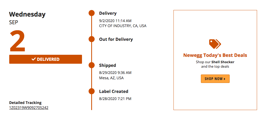Click the large orange date number 2
This screenshot has height=114, width=261.
tap(17, 41)
